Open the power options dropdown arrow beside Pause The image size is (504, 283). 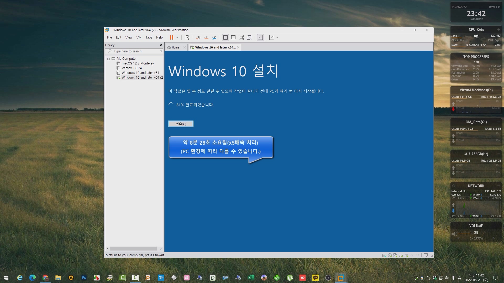(177, 37)
